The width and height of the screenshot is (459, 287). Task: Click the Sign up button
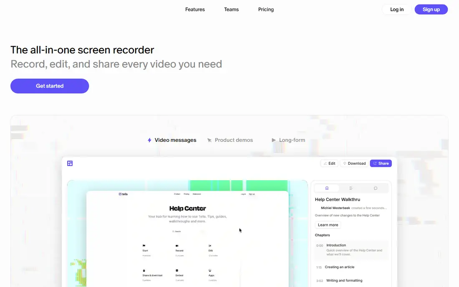pyautogui.click(x=431, y=9)
